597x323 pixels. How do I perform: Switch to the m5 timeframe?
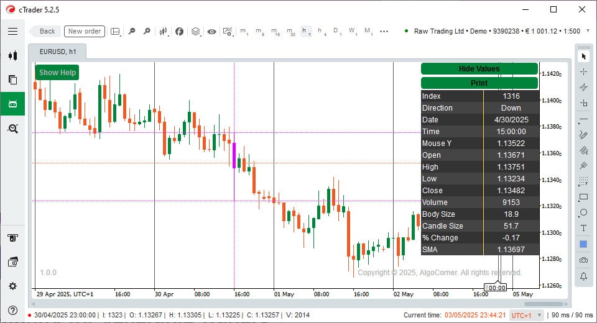click(260, 32)
